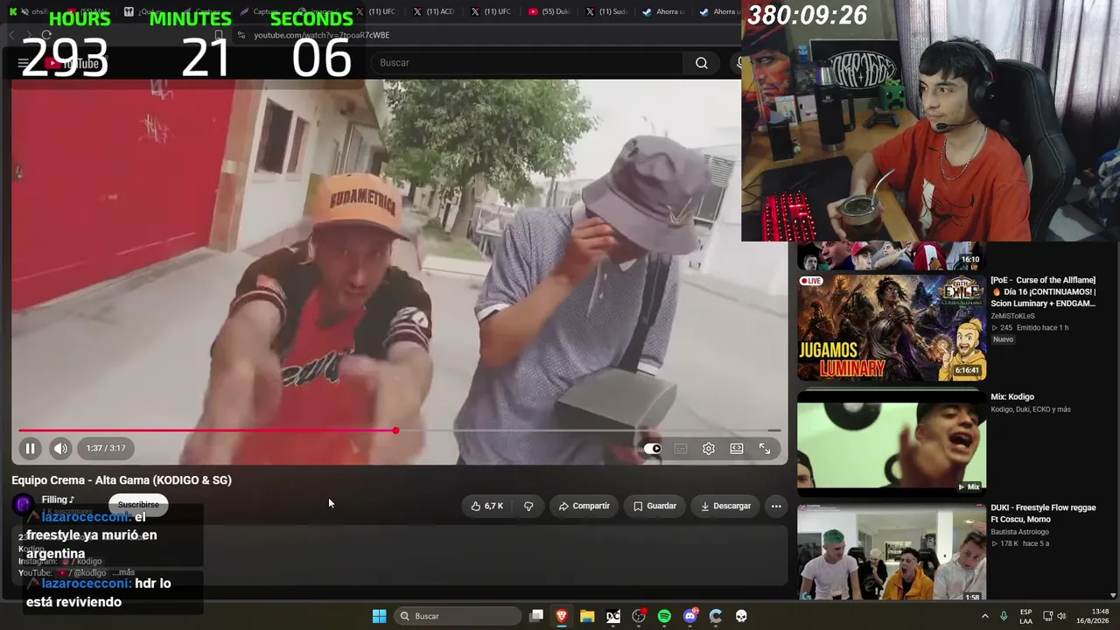Expand the description with ...más

click(x=123, y=573)
